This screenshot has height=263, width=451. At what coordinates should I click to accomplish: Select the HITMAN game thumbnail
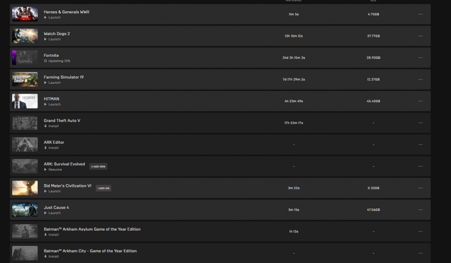click(25, 101)
